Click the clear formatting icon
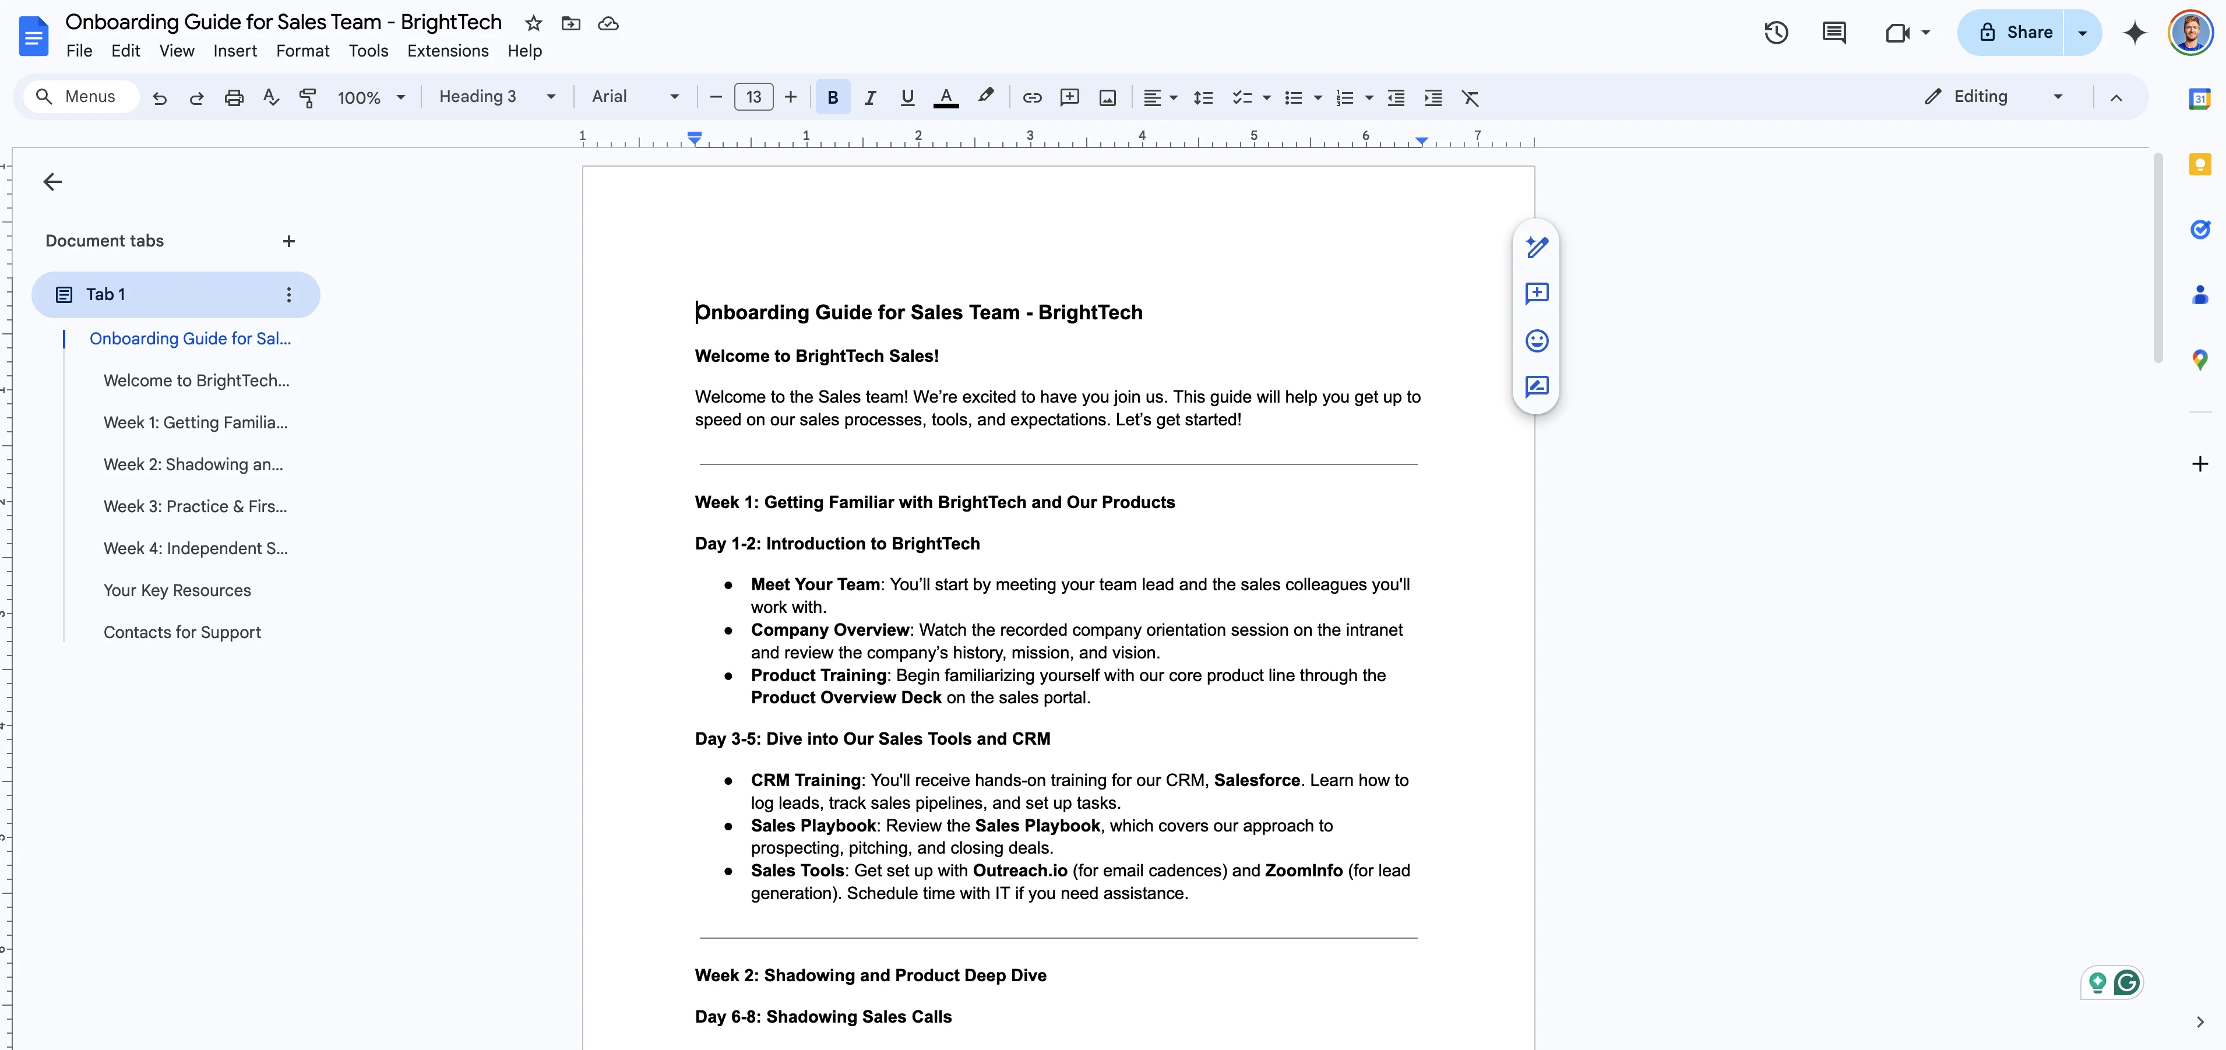Viewport: 2226px width, 1050px height. tap(1470, 98)
